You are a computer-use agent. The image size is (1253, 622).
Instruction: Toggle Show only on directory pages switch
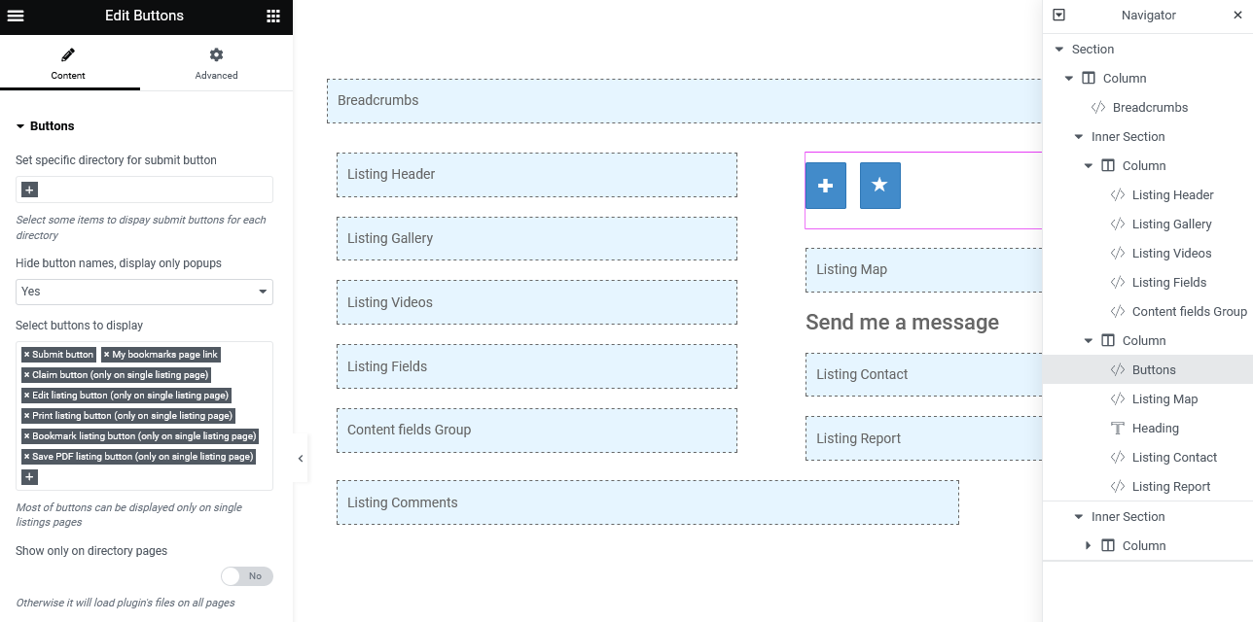coord(247,576)
